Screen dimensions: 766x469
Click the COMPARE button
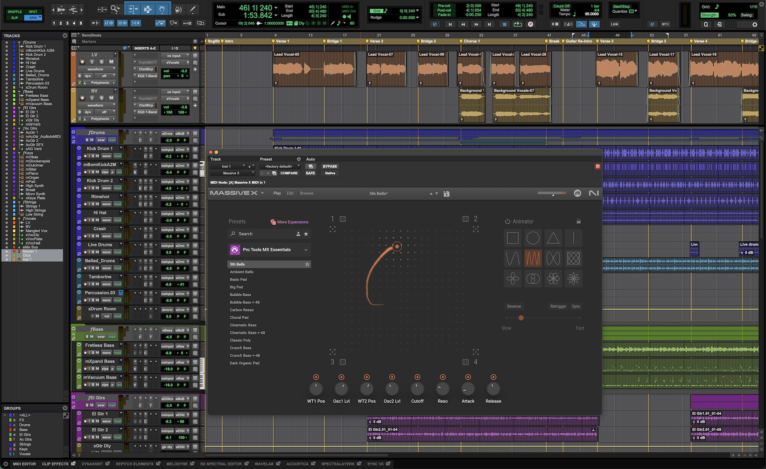point(289,173)
